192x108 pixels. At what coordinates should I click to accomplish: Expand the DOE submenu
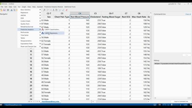29,18
